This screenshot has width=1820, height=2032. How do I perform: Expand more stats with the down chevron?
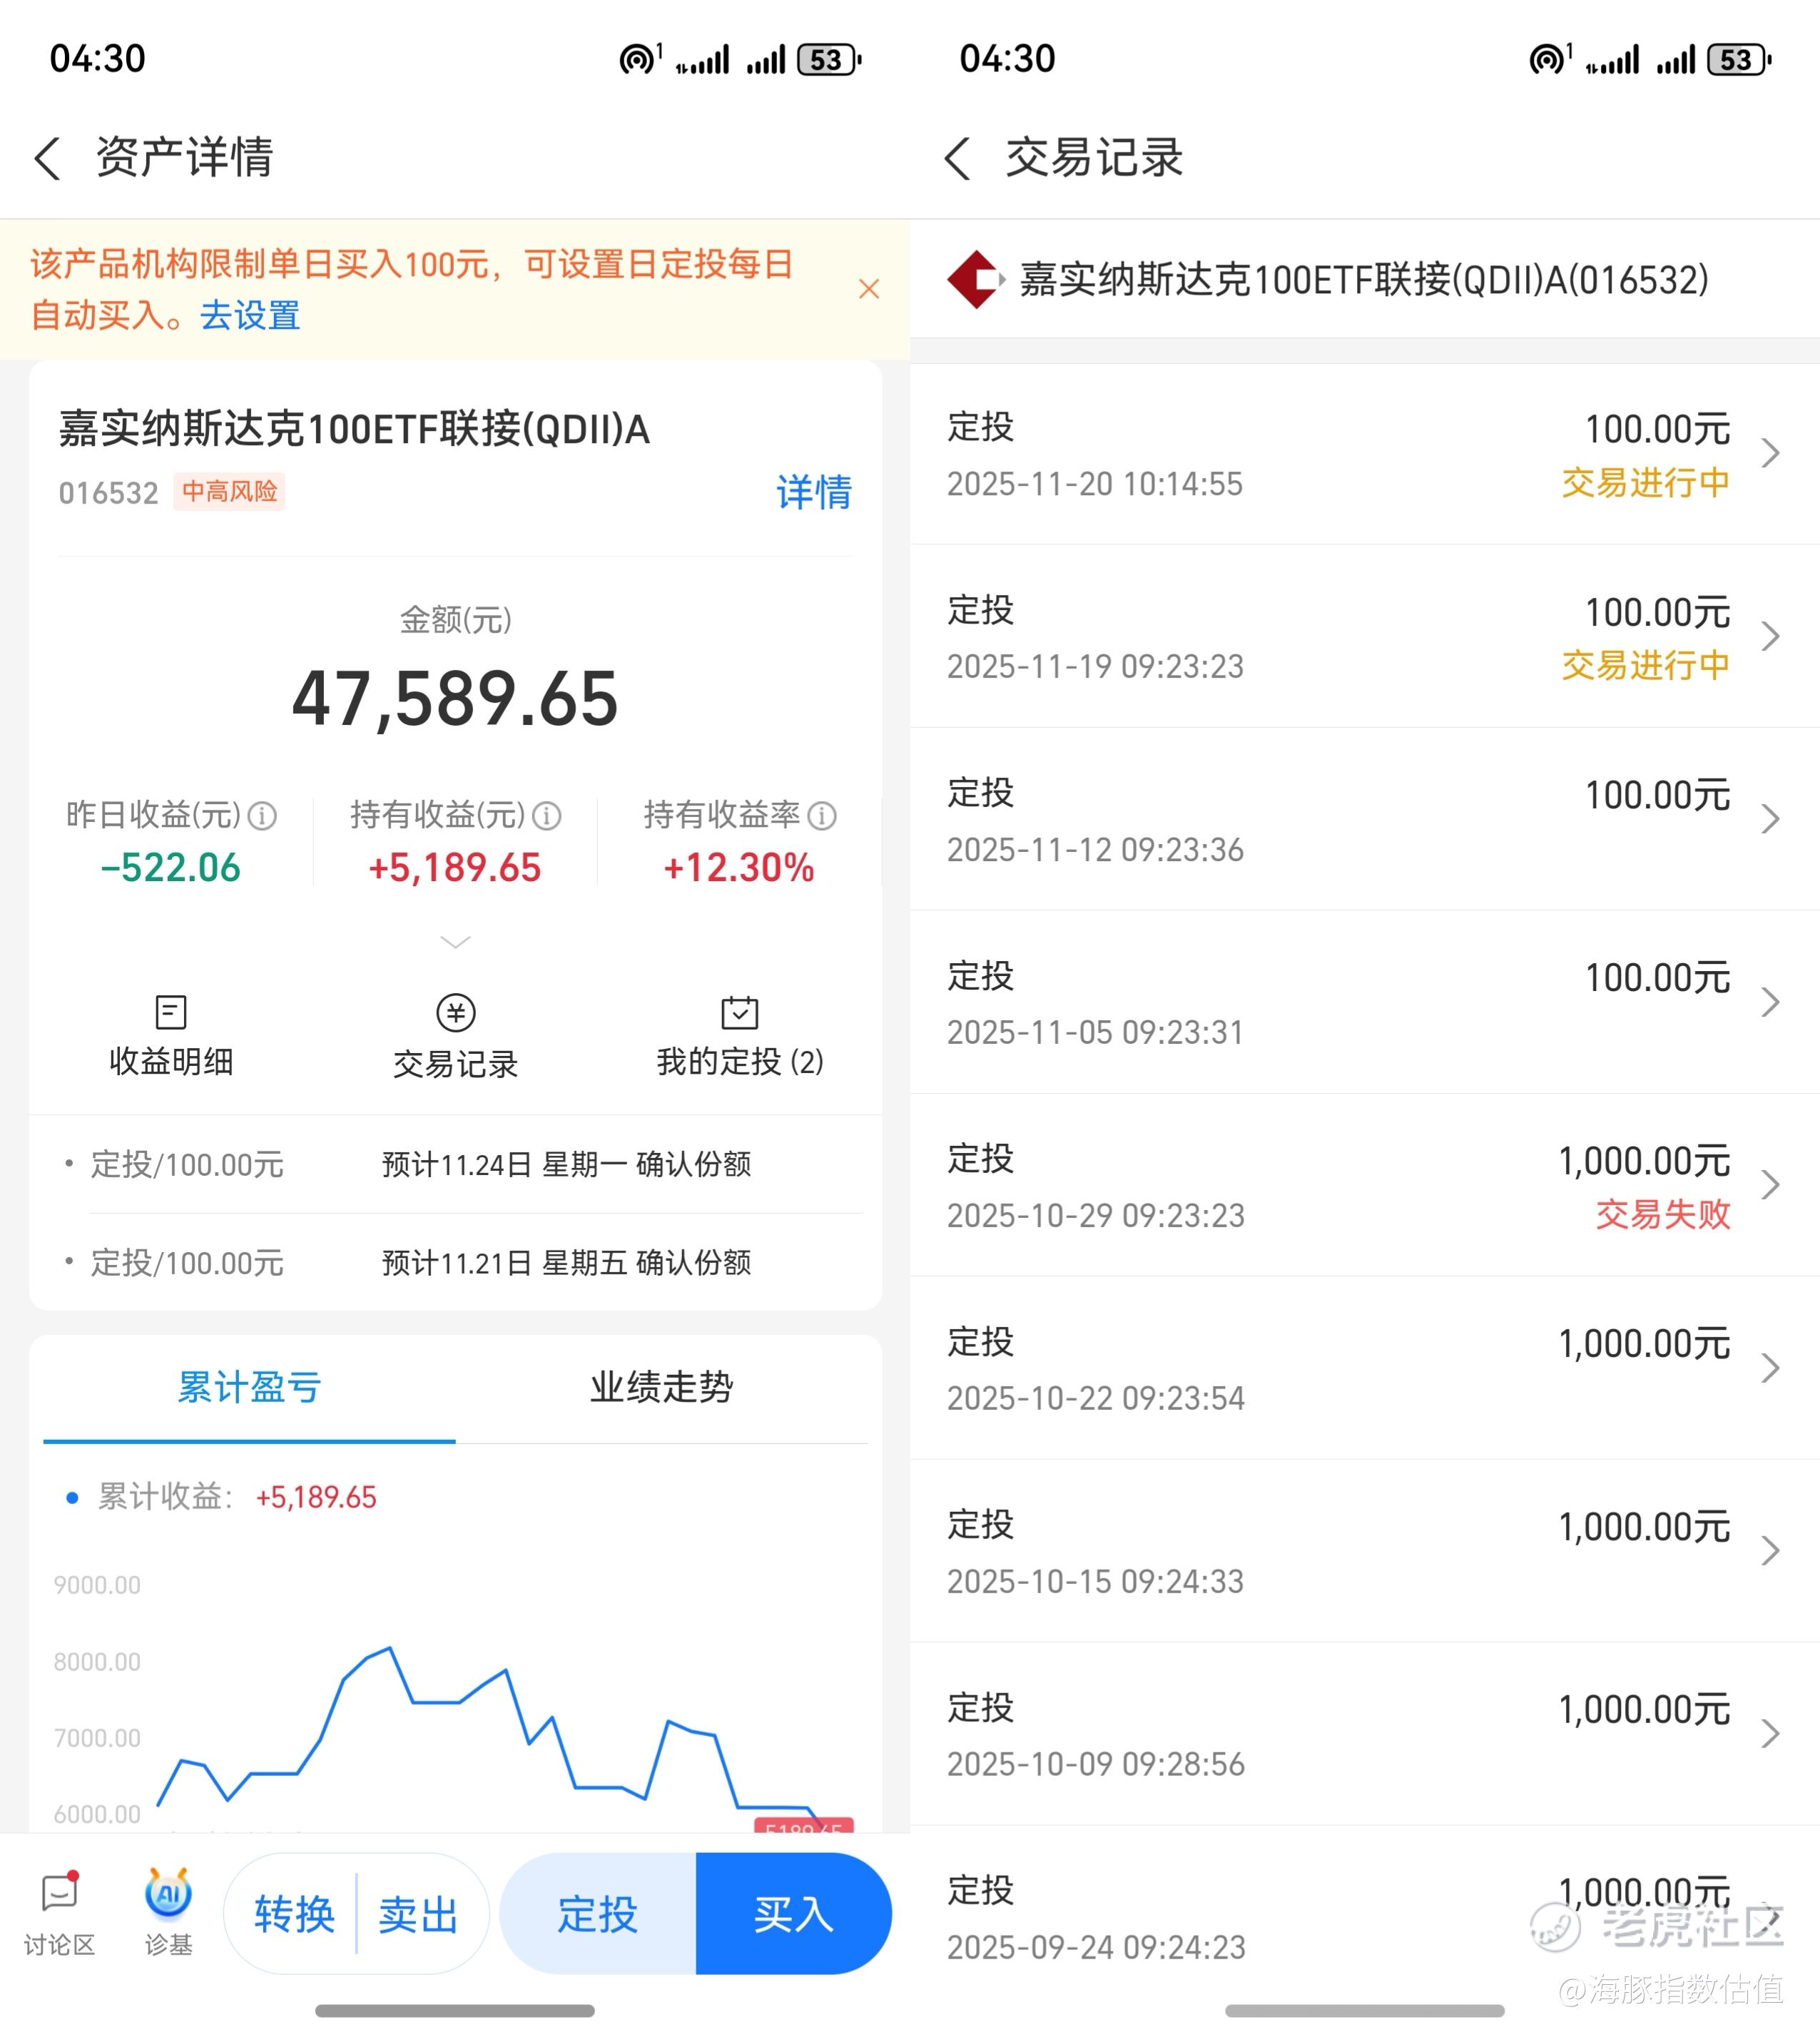coord(455,942)
